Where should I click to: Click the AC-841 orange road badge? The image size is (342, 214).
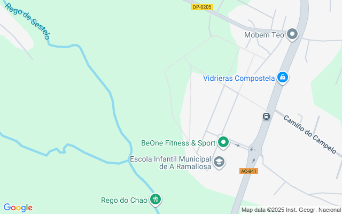click(x=248, y=171)
